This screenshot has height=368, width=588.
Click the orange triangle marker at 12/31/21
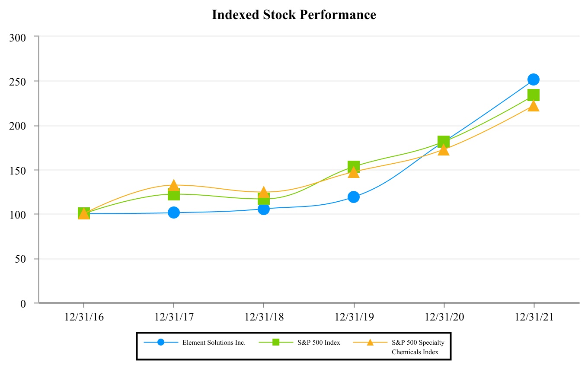coord(533,106)
